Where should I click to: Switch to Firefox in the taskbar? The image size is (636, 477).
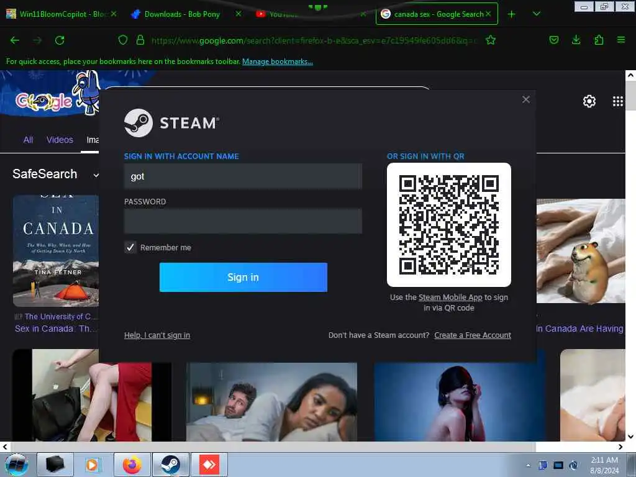[x=132, y=465]
